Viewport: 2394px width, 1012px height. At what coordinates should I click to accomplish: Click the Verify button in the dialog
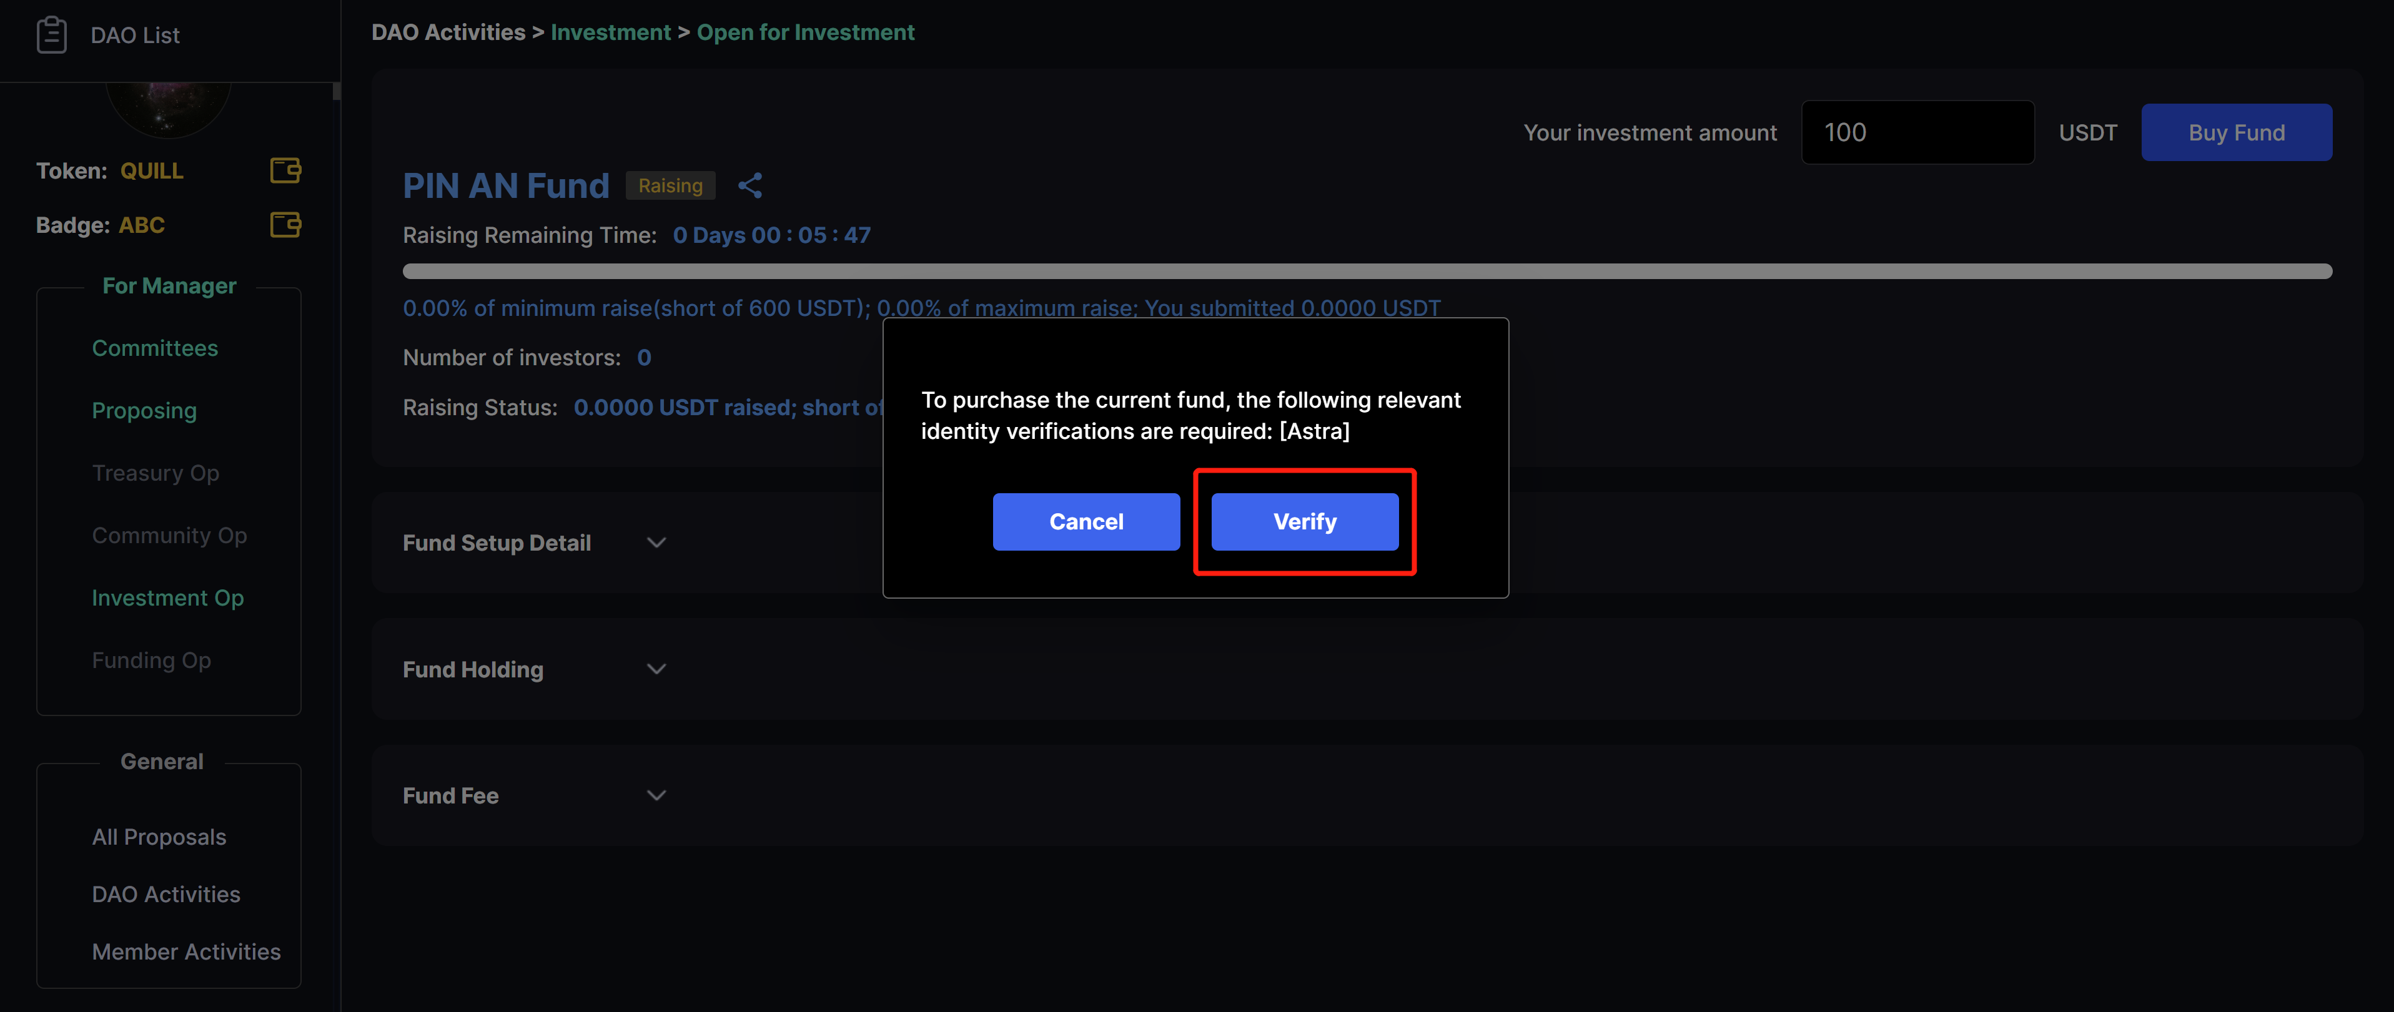click(1305, 523)
